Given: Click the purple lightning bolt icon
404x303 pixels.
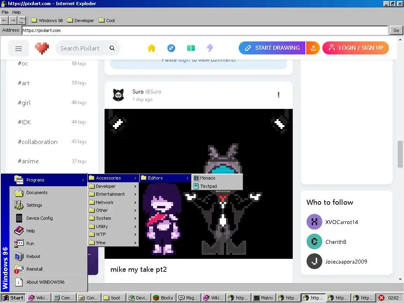Looking at the screenshot, I should [x=210, y=48].
